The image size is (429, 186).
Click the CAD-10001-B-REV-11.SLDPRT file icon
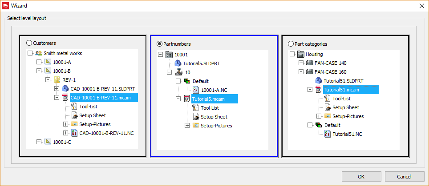[65, 89]
